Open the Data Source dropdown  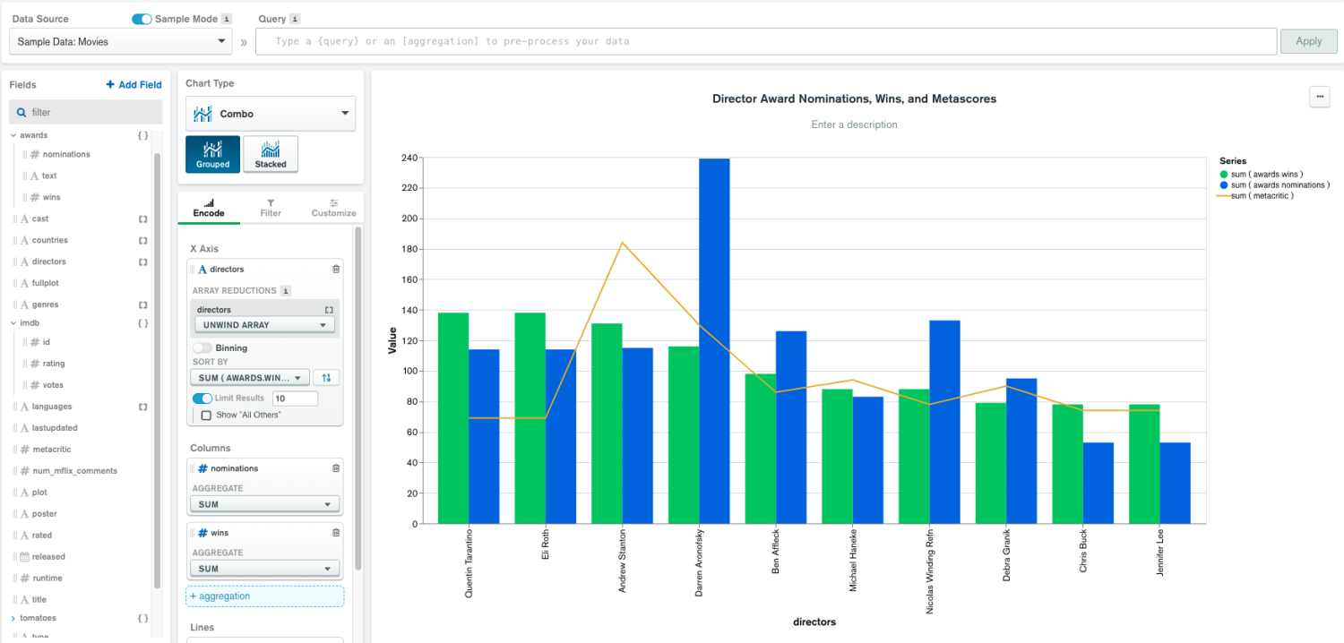click(122, 41)
